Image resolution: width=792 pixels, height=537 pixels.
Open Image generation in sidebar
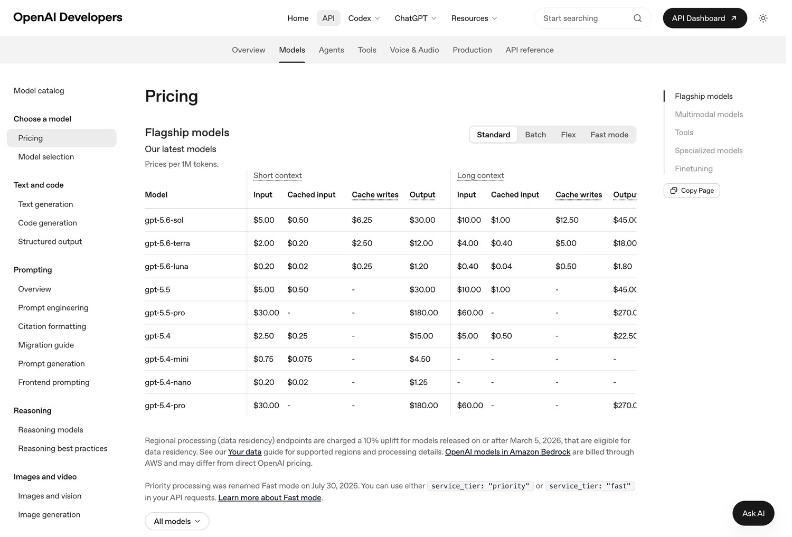pos(49,515)
